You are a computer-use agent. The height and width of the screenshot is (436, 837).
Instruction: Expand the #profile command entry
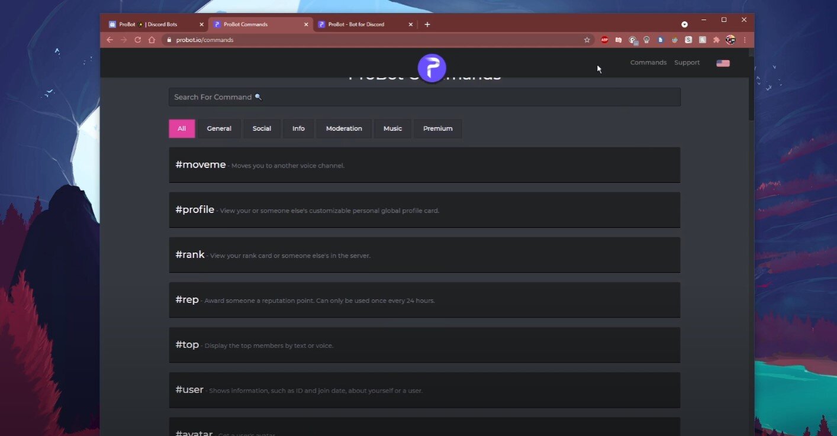[424, 209]
